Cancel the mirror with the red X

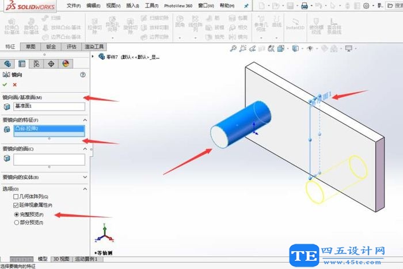[x=14, y=84]
